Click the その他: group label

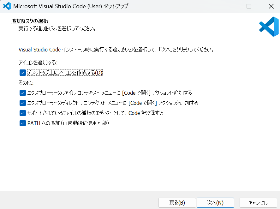26,83
